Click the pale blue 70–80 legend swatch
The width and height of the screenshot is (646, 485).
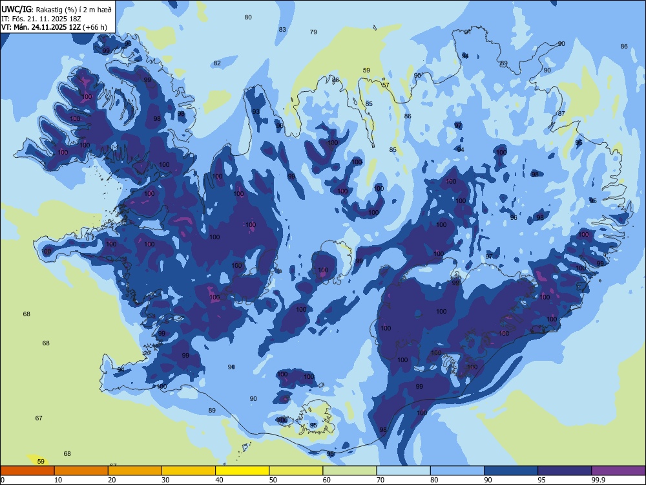click(x=403, y=471)
